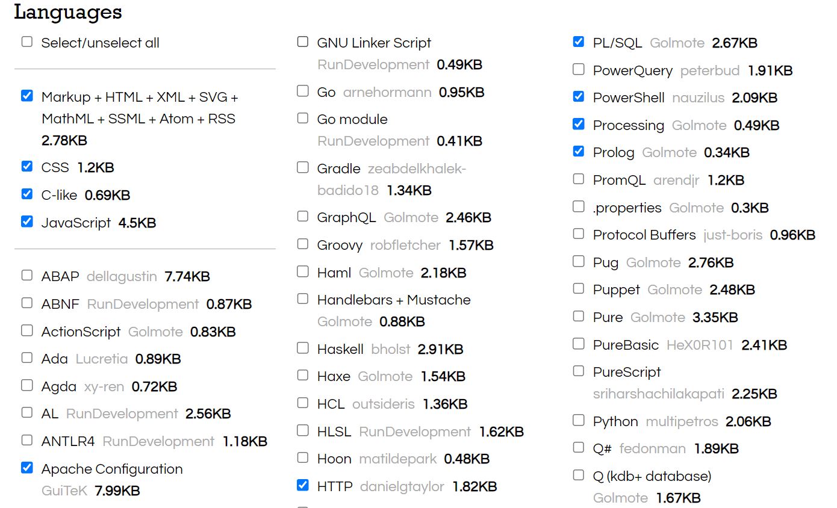Screen dimensions: 837x508
Task: Enable the PowerQuery checkbox
Action: (579, 70)
